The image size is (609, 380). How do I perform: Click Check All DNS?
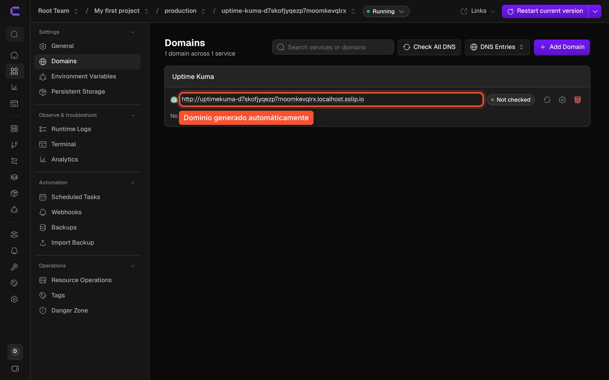(x=429, y=47)
